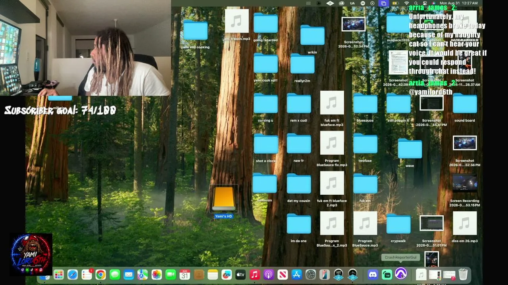This screenshot has width=508, height=285.
Task: Open the UA mixer-faders app in Dock
Action: tap(339, 274)
